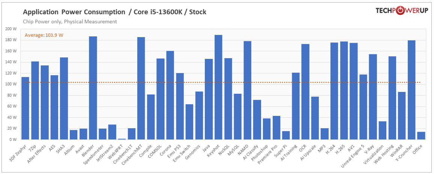The image size is (434, 174).
Task: Click the '160 W' axis label
Action: coord(11,51)
